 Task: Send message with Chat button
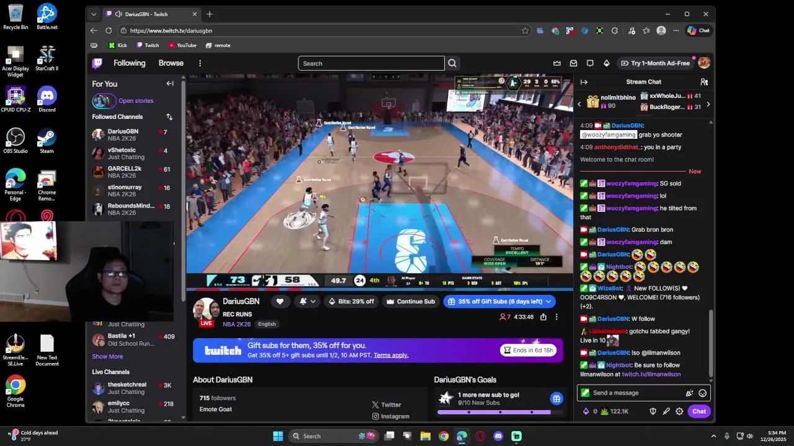(699, 411)
